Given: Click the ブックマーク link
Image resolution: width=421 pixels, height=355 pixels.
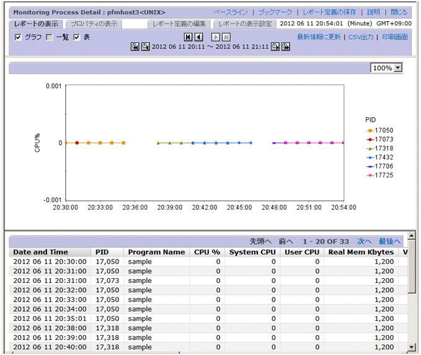Looking at the screenshot, I should [x=275, y=12].
